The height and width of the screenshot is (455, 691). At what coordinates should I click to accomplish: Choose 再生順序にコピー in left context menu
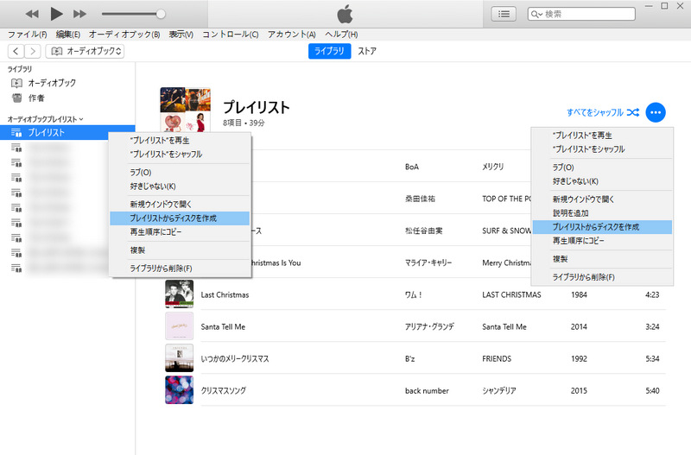click(x=180, y=231)
